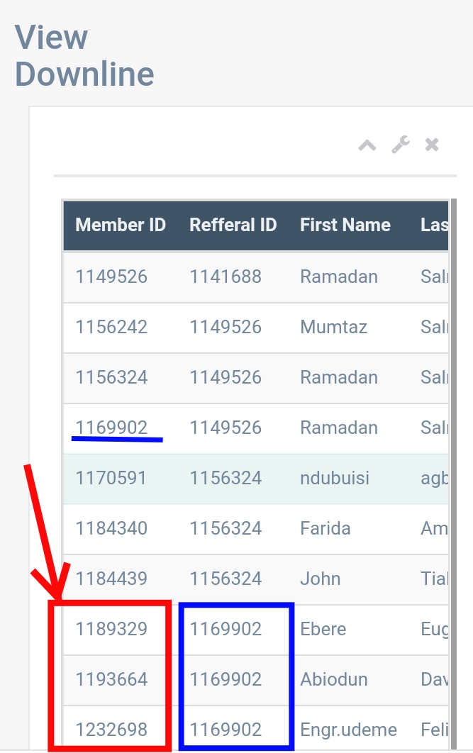Open panel settings wrench icon
This screenshot has height=753, width=473.
401,145
